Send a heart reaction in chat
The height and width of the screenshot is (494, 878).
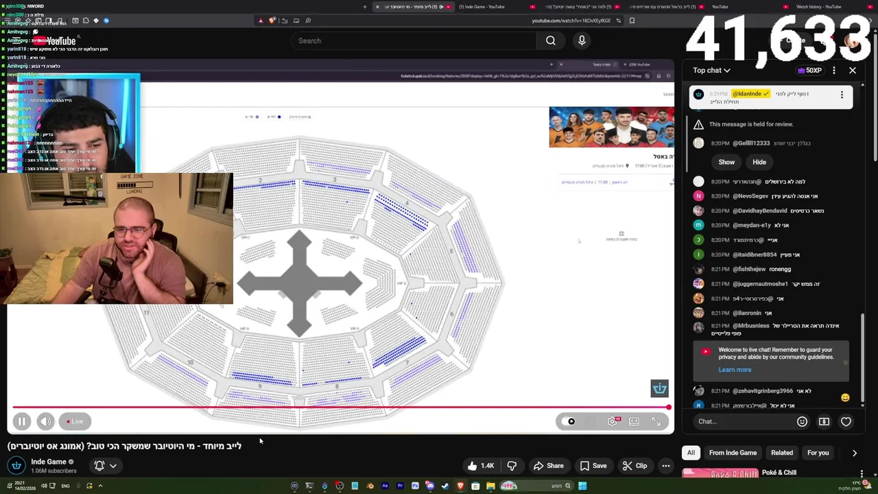(846, 421)
